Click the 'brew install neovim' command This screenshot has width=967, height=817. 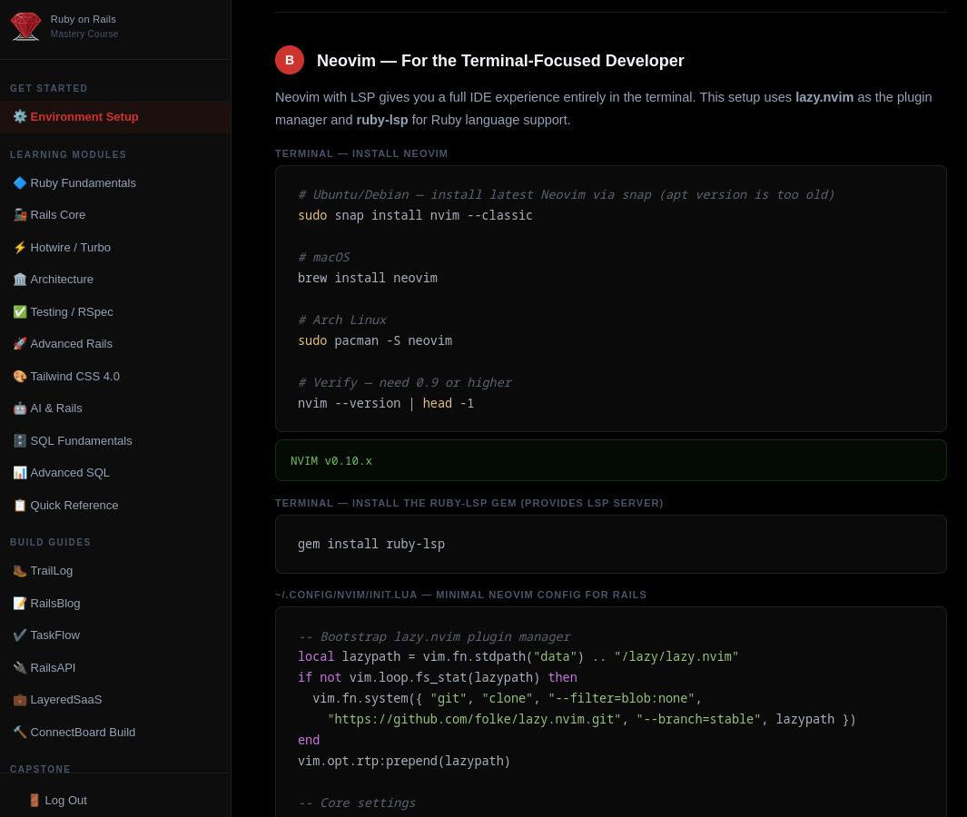point(368,278)
